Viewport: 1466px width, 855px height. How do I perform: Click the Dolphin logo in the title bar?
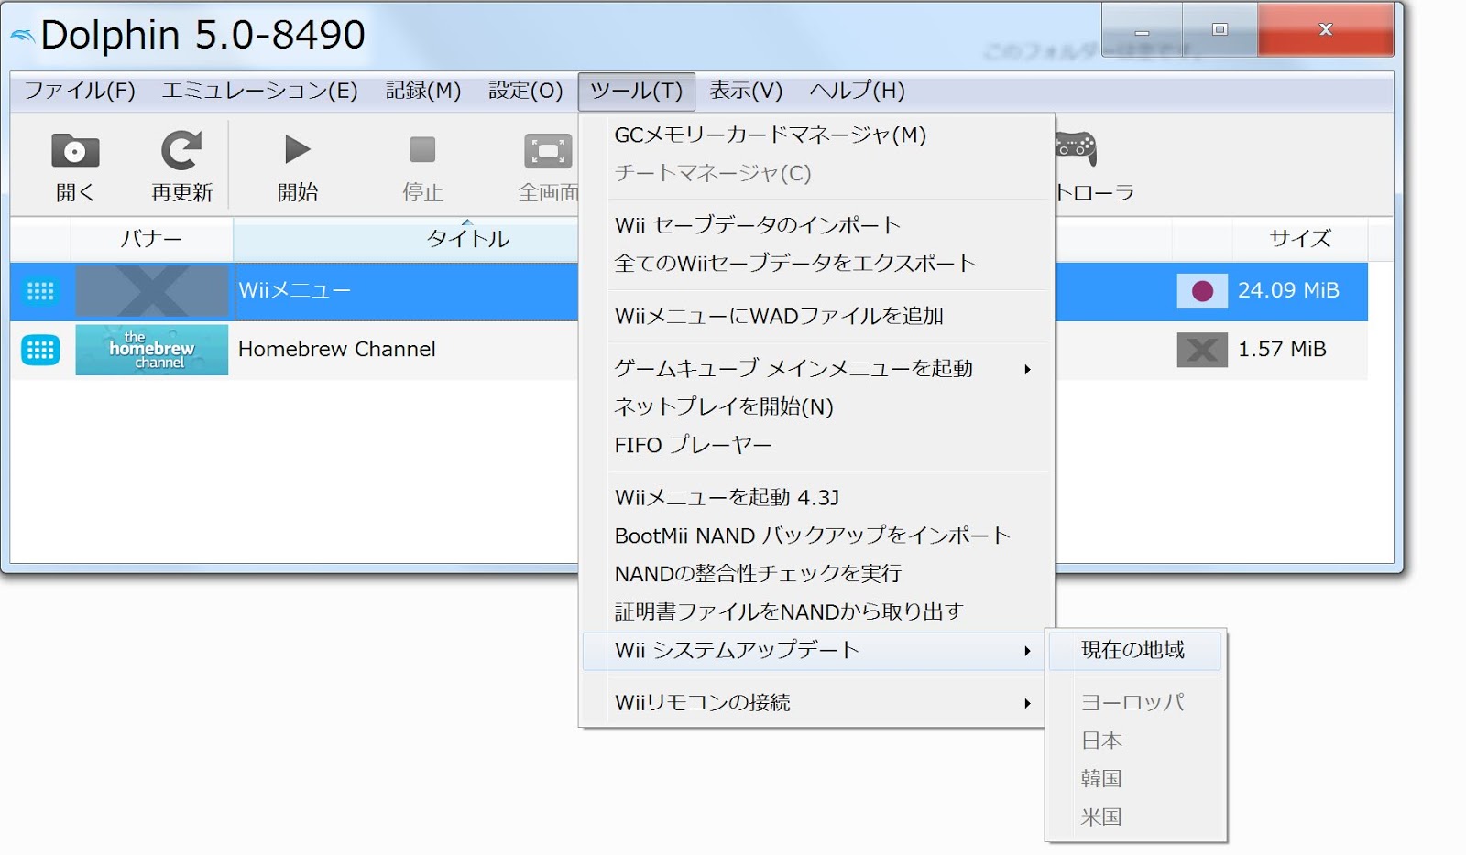pos(23,37)
